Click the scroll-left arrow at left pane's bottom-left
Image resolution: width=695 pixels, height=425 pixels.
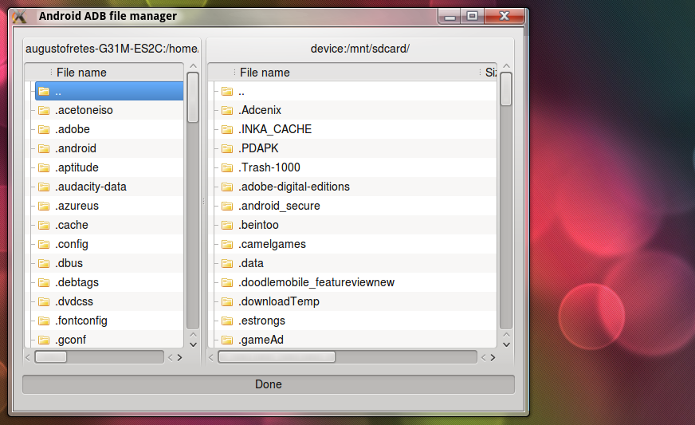pyautogui.click(x=28, y=357)
